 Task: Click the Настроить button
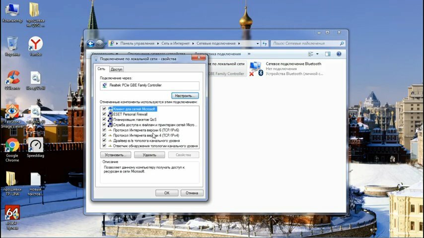185,96
